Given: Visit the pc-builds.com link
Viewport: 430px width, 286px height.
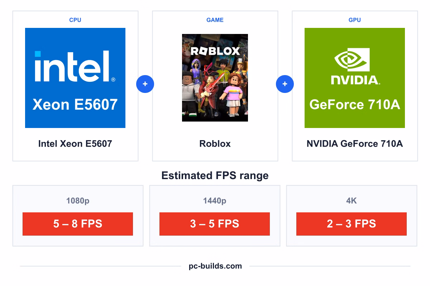Looking at the screenshot, I should (x=215, y=266).
